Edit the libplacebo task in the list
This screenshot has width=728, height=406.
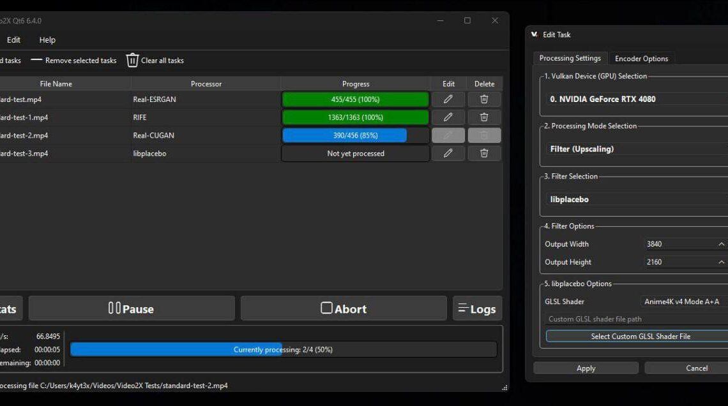[448, 153]
